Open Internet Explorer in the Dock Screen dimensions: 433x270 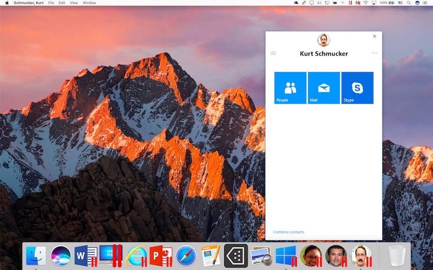(x=136, y=256)
